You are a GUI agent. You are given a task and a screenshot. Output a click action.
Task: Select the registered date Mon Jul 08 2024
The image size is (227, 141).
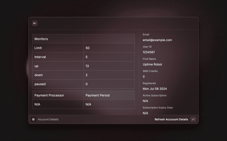click(x=155, y=89)
